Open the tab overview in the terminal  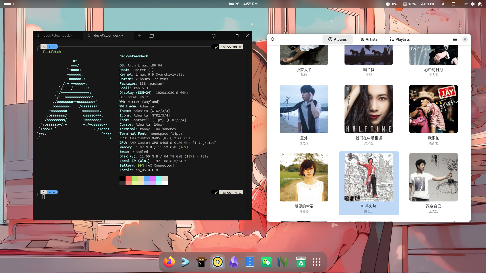pos(151,36)
